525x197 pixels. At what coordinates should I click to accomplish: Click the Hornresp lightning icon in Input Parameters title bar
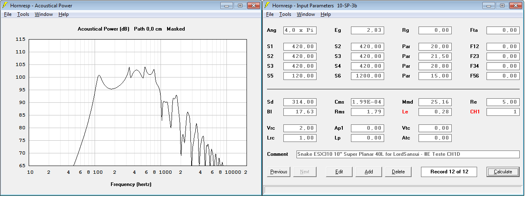point(267,5)
